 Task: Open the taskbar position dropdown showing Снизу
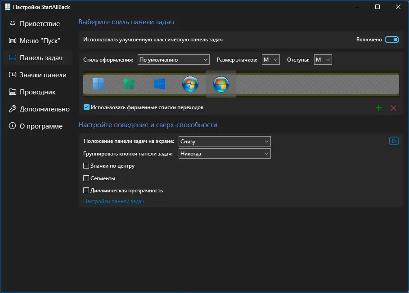pos(225,142)
